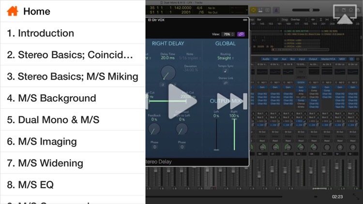Tap the fast-forward double arrow
Viewport: 363px width, 204px height.
pyautogui.click(x=231, y=101)
